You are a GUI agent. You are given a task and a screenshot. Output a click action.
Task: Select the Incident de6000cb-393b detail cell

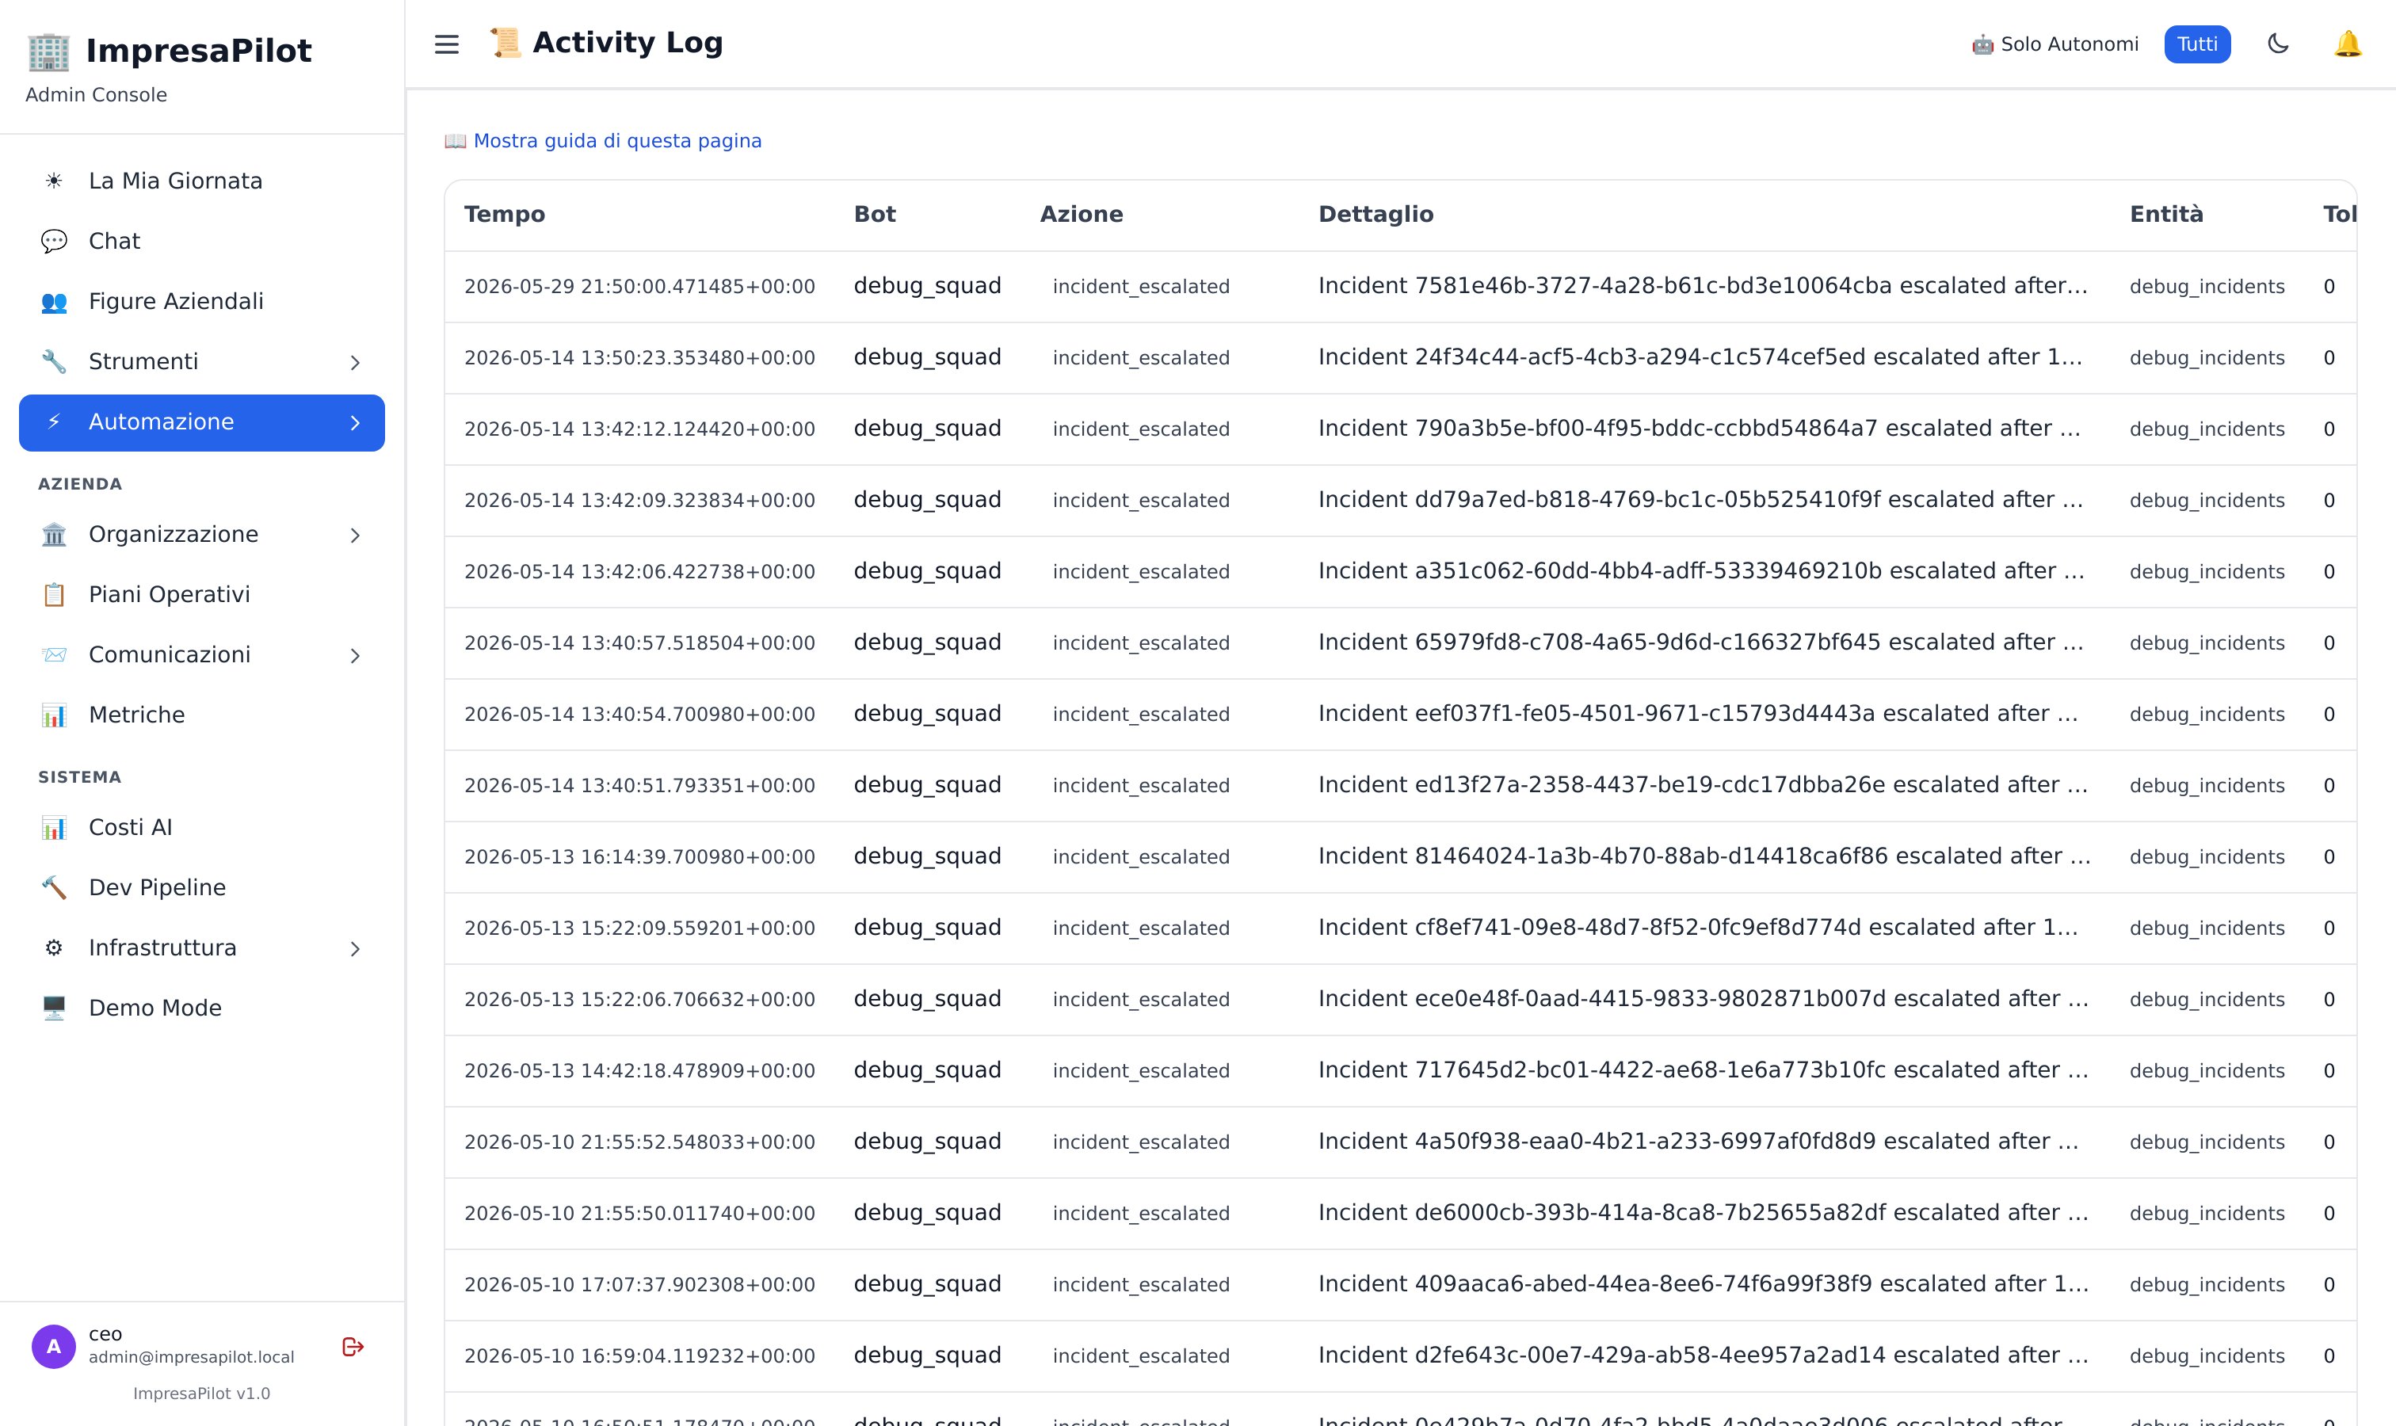pyautogui.click(x=1703, y=1213)
